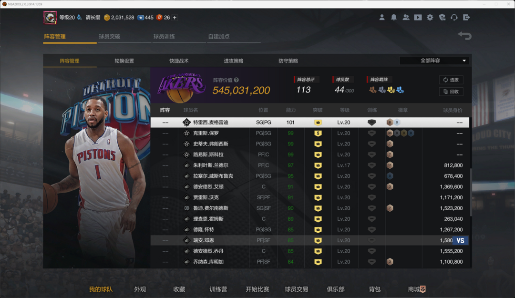Switch to the 球员突破 tab
The image size is (515, 298).
point(110,36)
